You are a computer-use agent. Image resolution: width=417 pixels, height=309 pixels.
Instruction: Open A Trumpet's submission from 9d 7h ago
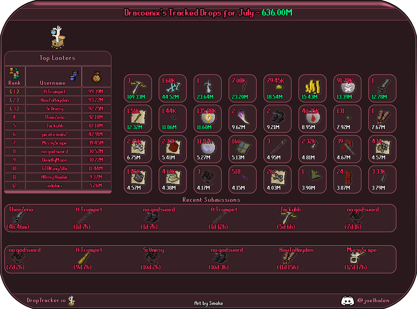[88, 258]
